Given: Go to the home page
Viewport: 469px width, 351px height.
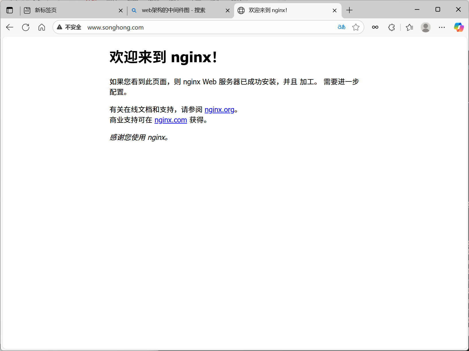Looking at the screenshot, I should click(x=42, y=27).
